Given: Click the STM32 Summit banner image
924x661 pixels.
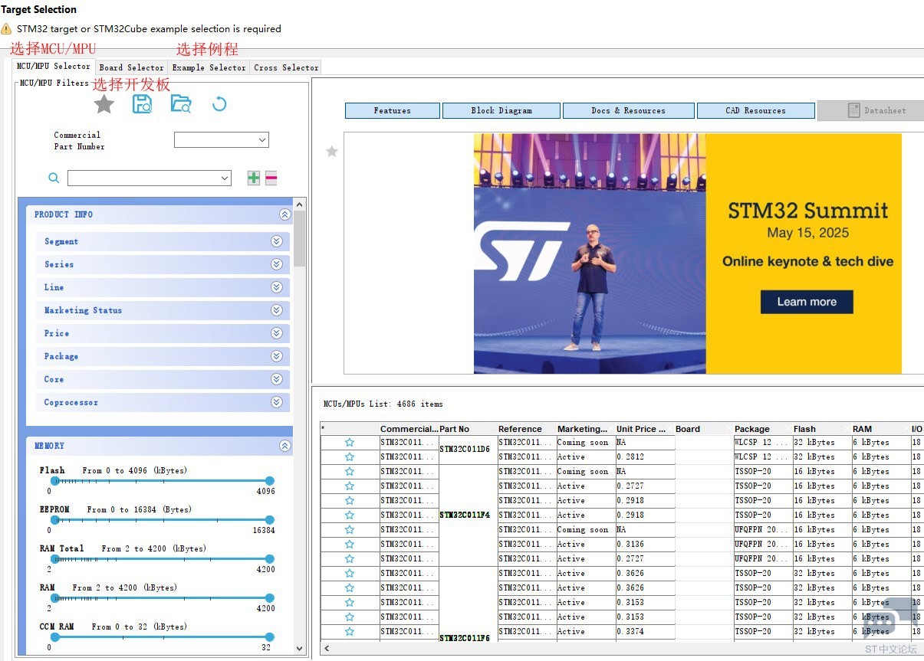Looking at the screenshot, I should [x=687, y=254].
